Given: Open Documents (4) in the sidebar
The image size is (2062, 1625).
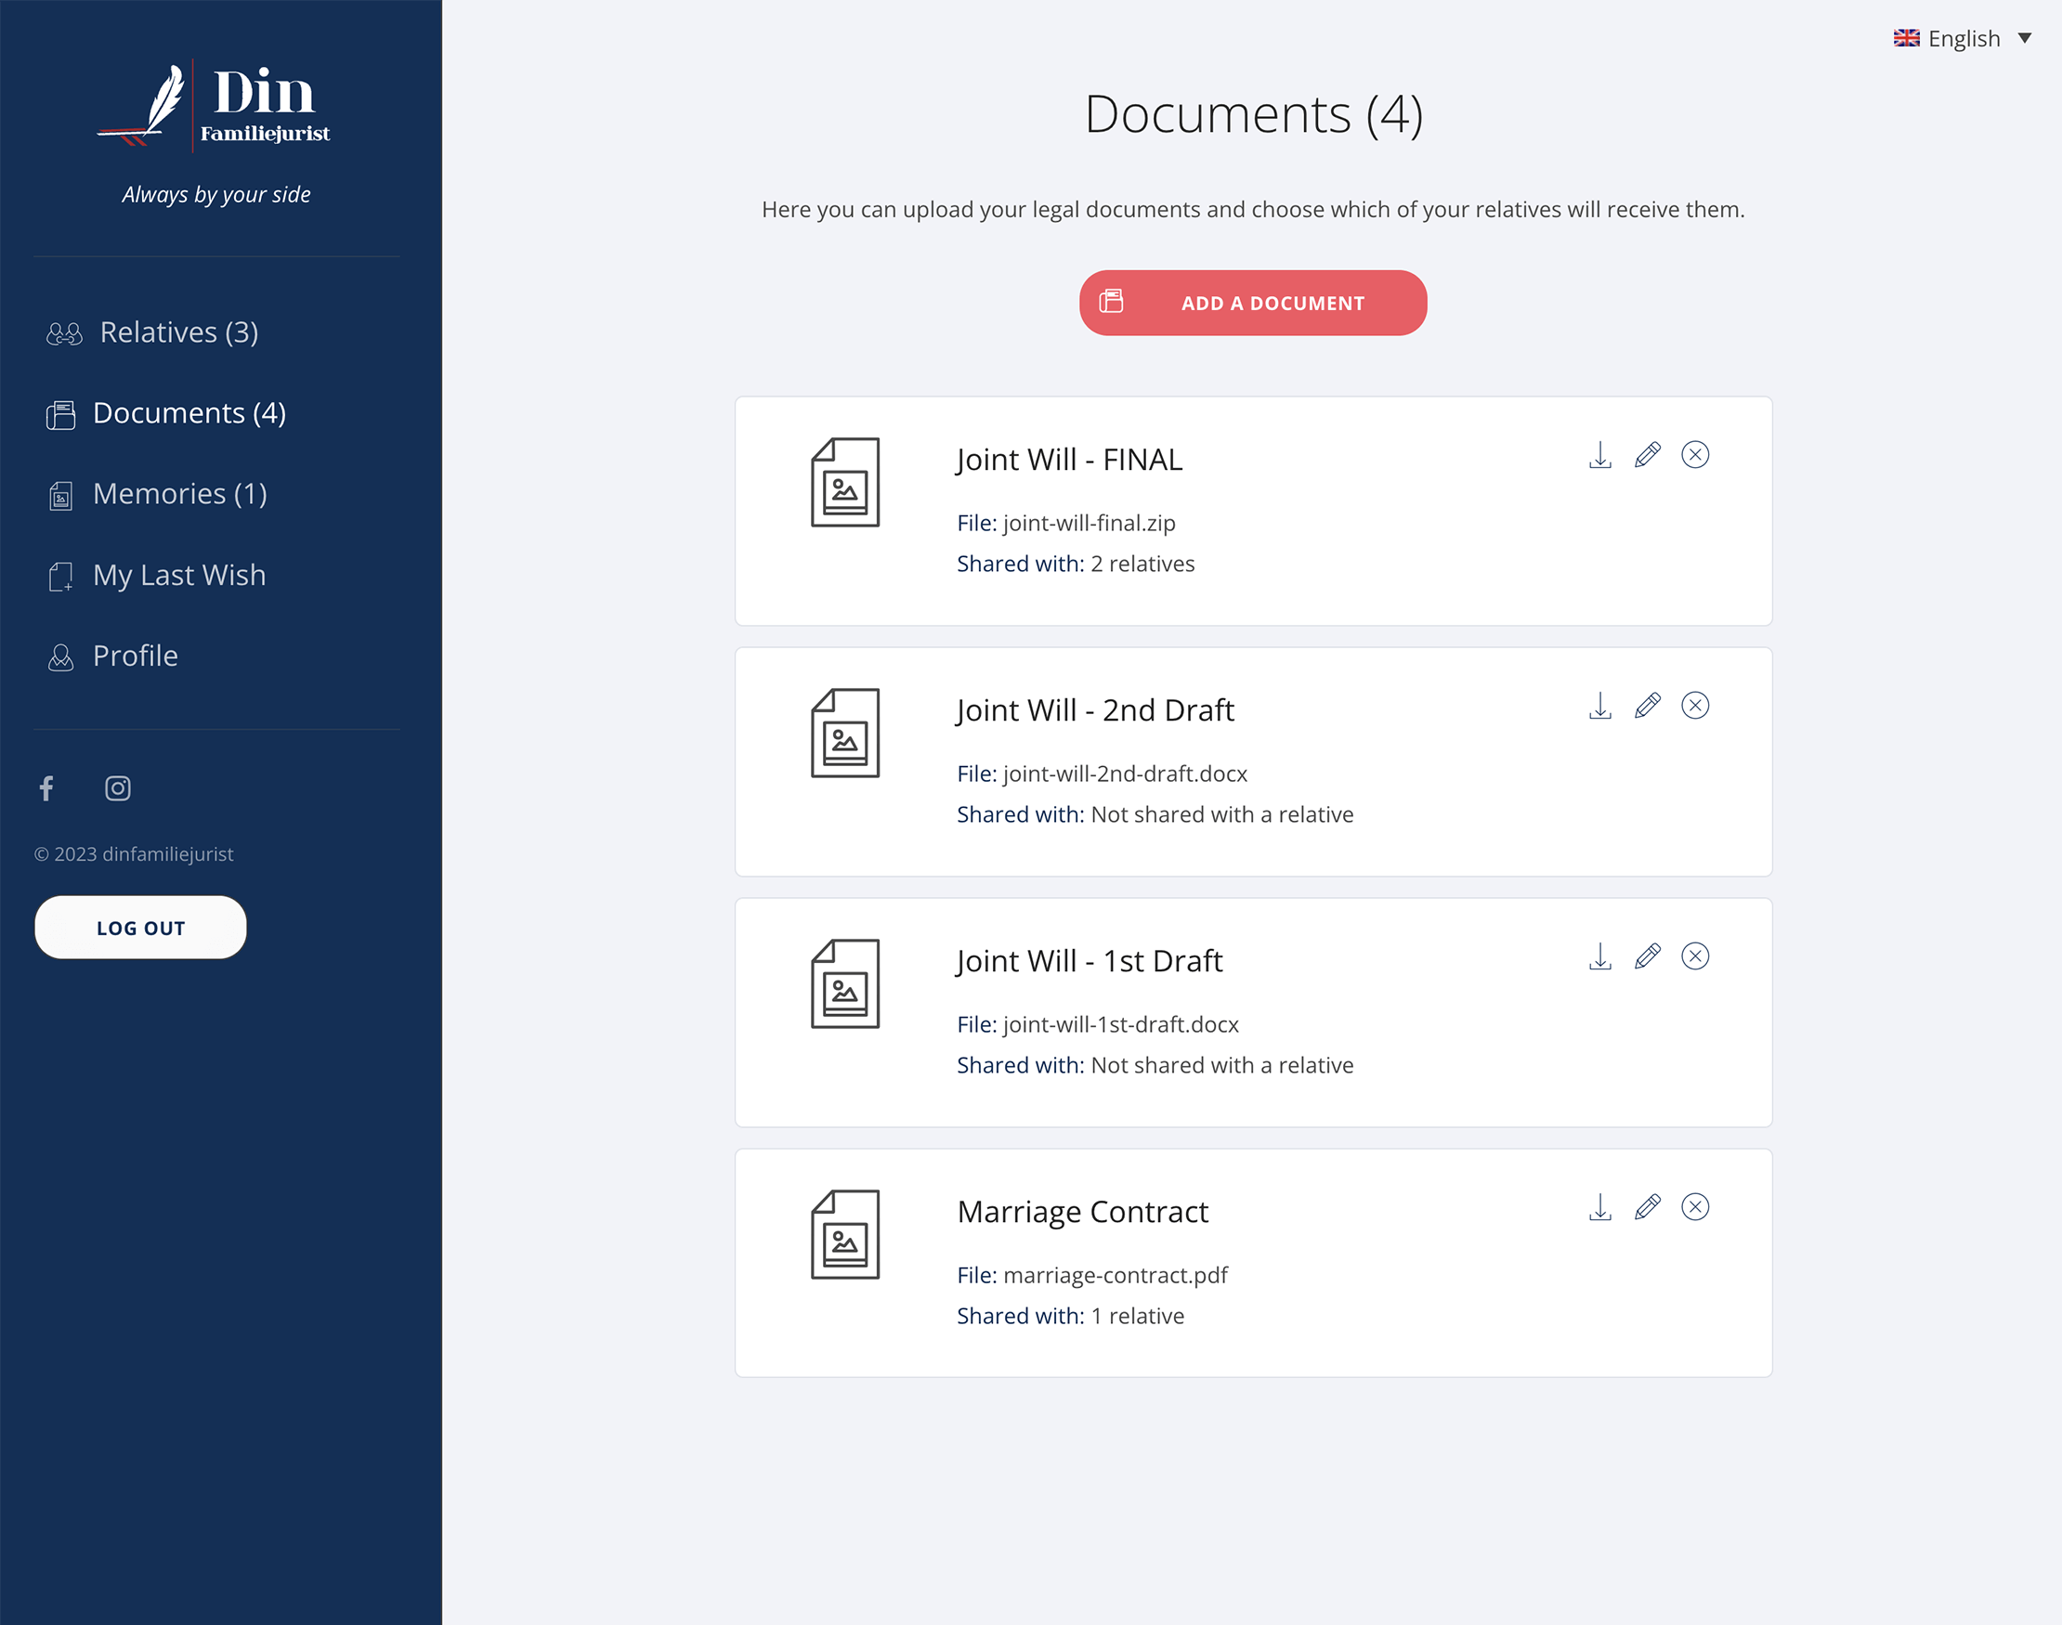Looking at the screenshot, I should pyautogui.click(x=189, y=413).
